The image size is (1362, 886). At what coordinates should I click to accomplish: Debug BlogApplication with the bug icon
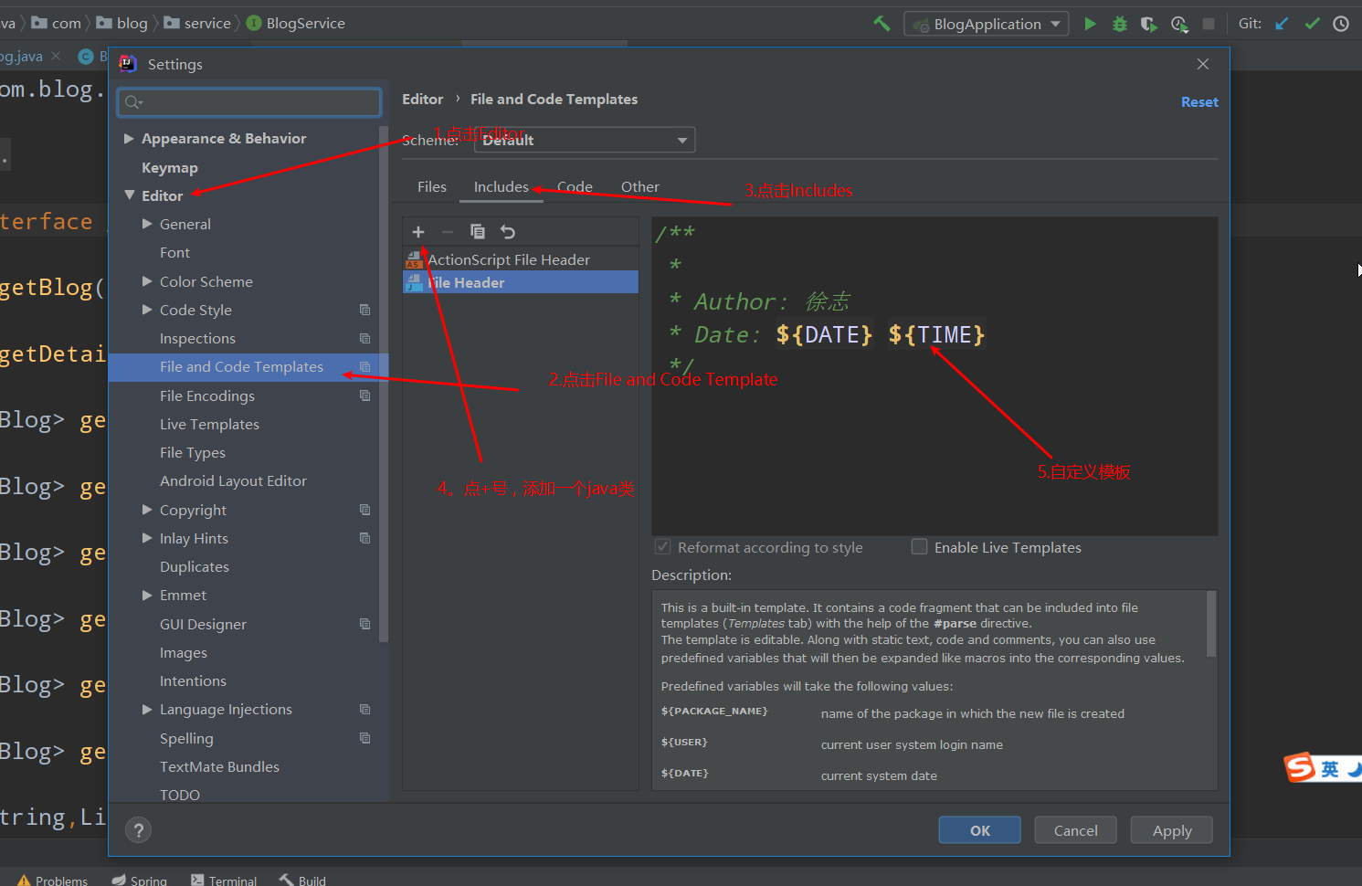tap(1119, 24)
